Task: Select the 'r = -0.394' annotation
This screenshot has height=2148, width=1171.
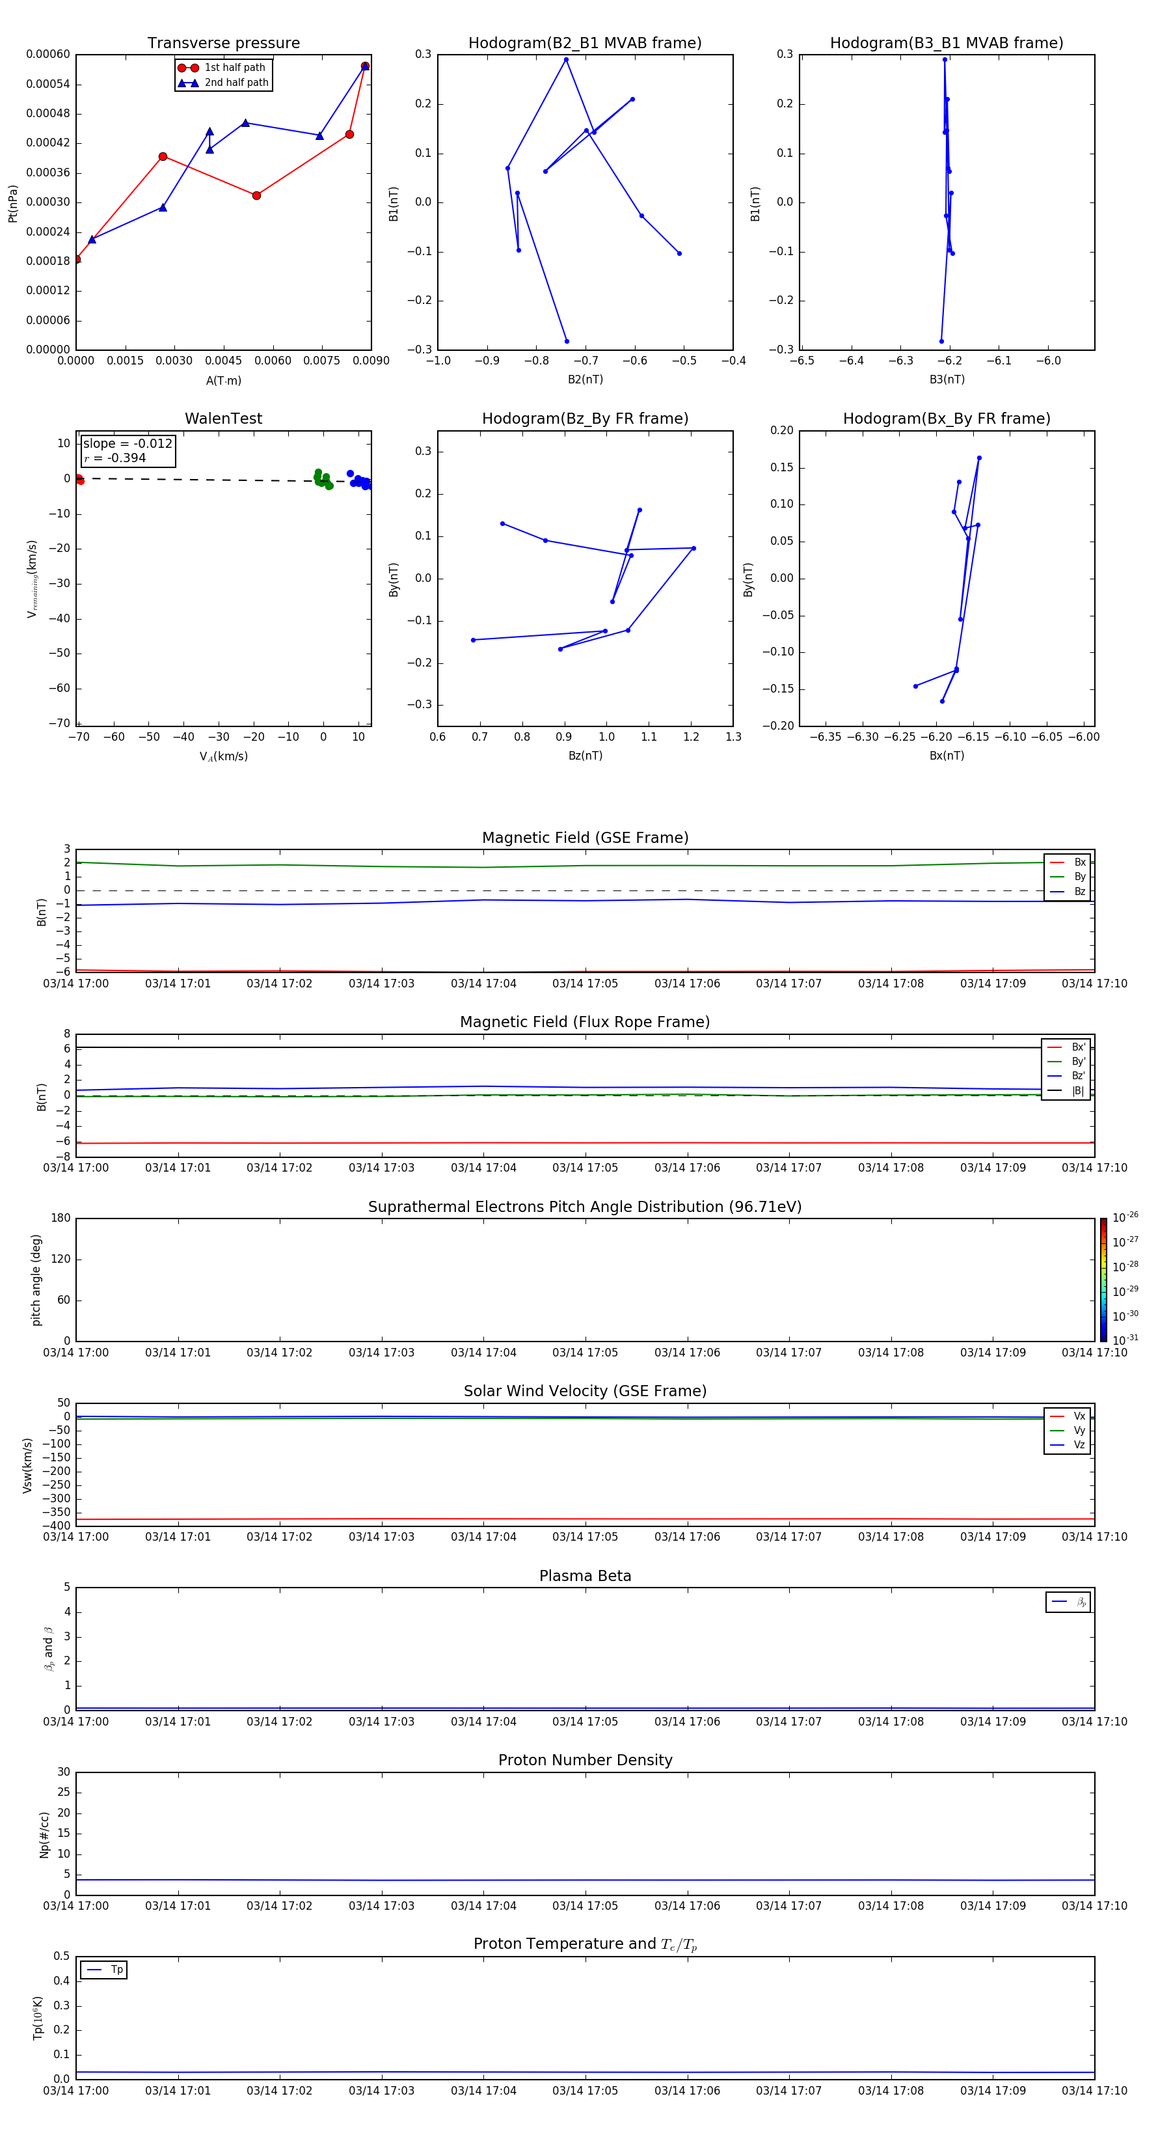Action: 114,458
